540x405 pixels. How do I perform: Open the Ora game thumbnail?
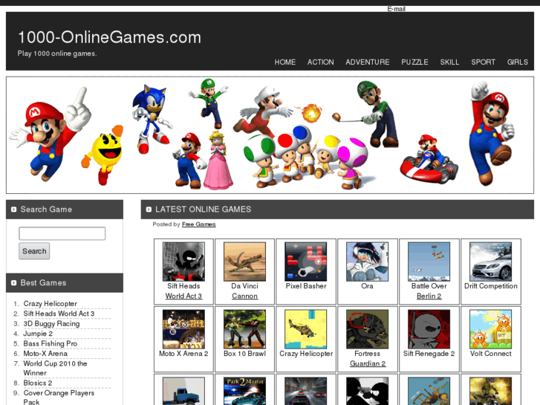click(x=367, y=262)
